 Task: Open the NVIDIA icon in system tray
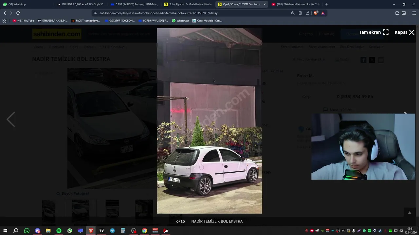click(322, 231)
